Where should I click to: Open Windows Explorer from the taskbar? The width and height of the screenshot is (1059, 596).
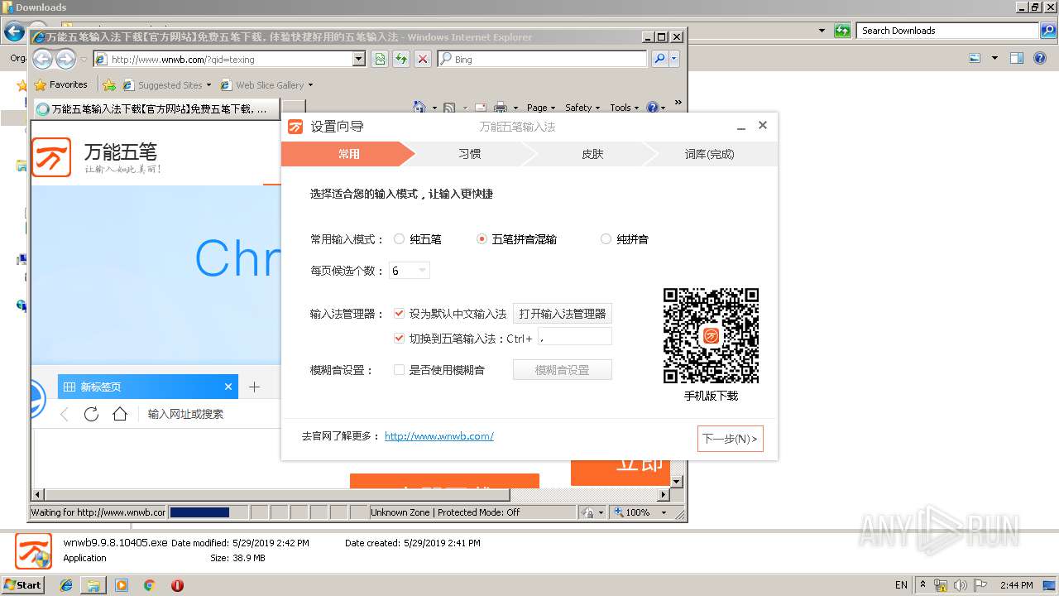tap(93, 584)
